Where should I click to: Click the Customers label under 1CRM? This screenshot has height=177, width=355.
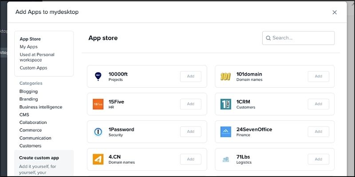246,107
